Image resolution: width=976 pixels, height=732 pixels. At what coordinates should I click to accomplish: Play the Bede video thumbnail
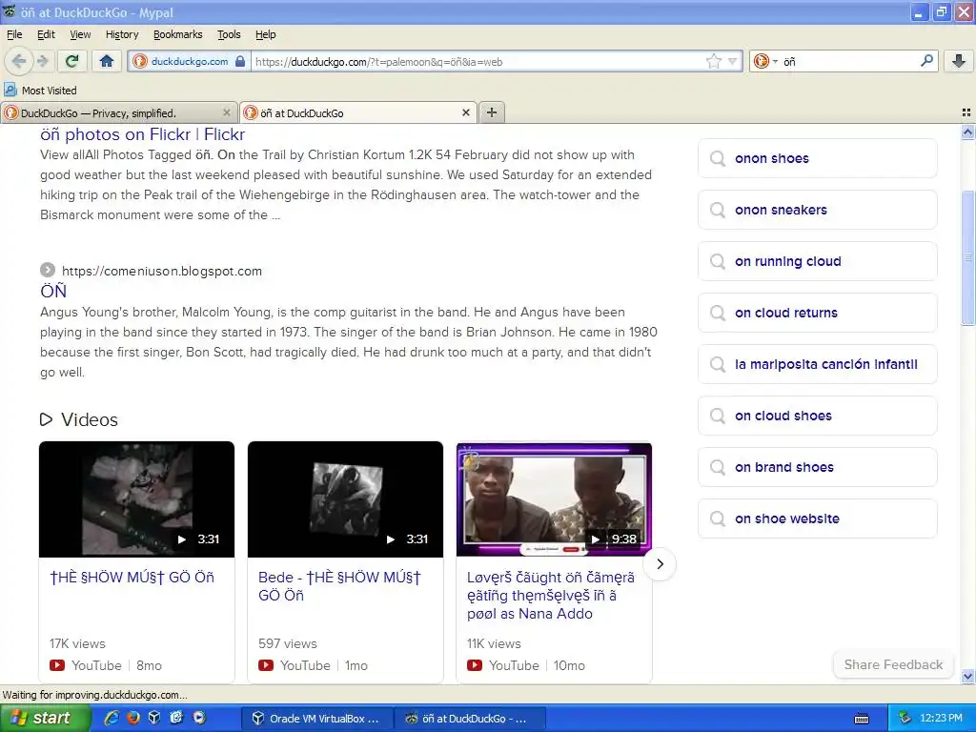pos(345,499)
